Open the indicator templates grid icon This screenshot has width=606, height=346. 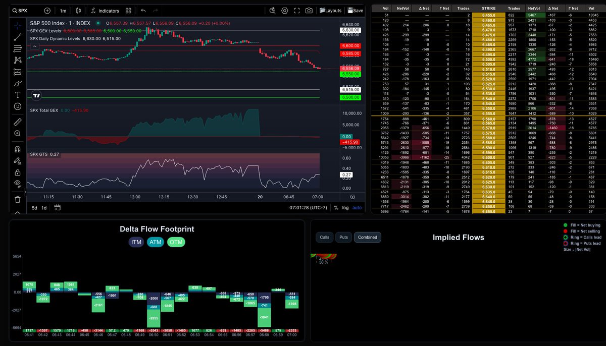128,11
